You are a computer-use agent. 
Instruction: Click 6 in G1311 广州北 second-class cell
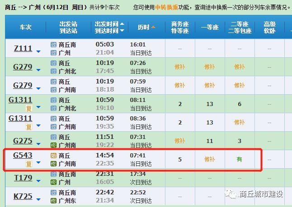(240, 104)
